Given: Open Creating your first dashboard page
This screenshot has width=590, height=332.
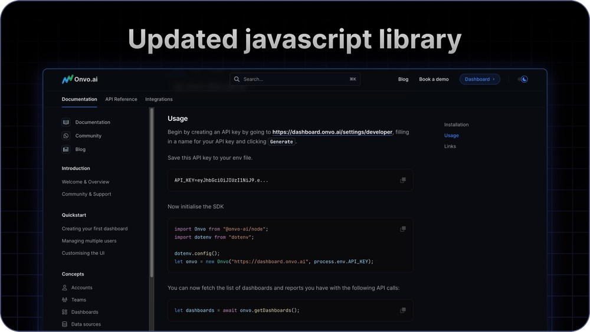Looking at the screenshot, I should coord(94,229).
